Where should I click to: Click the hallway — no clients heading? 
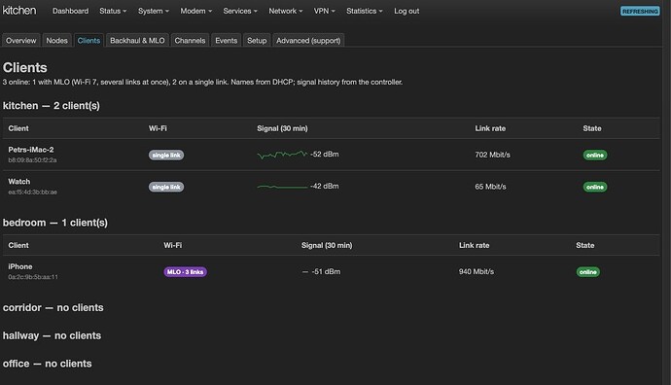(x=52, y=335)
